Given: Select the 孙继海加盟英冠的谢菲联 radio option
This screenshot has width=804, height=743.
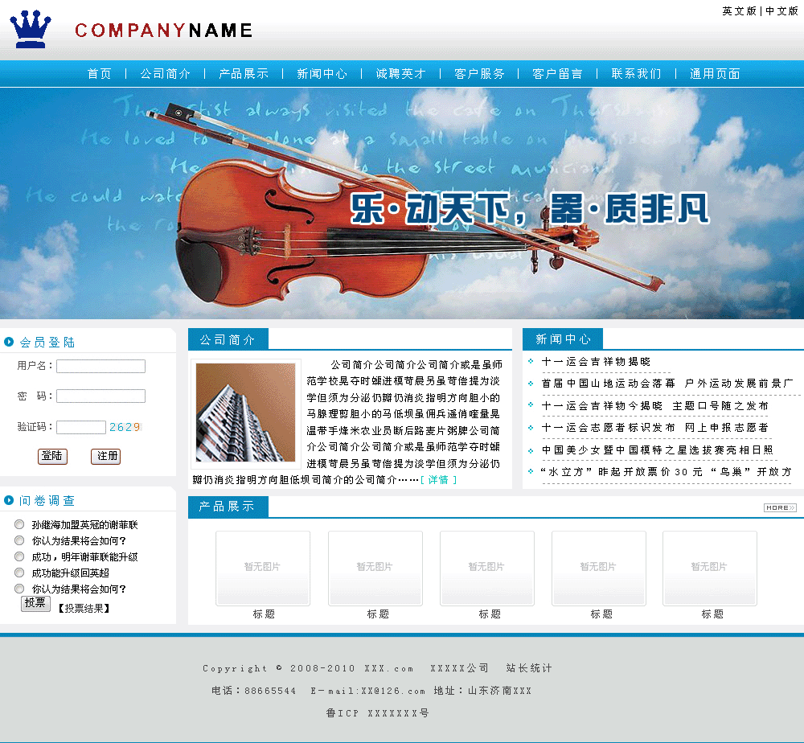Looking at the screenshot, I should [19, 524].
